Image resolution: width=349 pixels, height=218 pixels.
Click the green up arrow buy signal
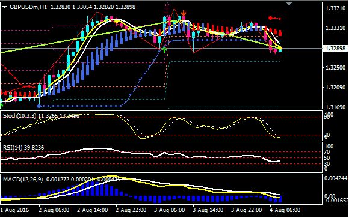pos(164,49)
